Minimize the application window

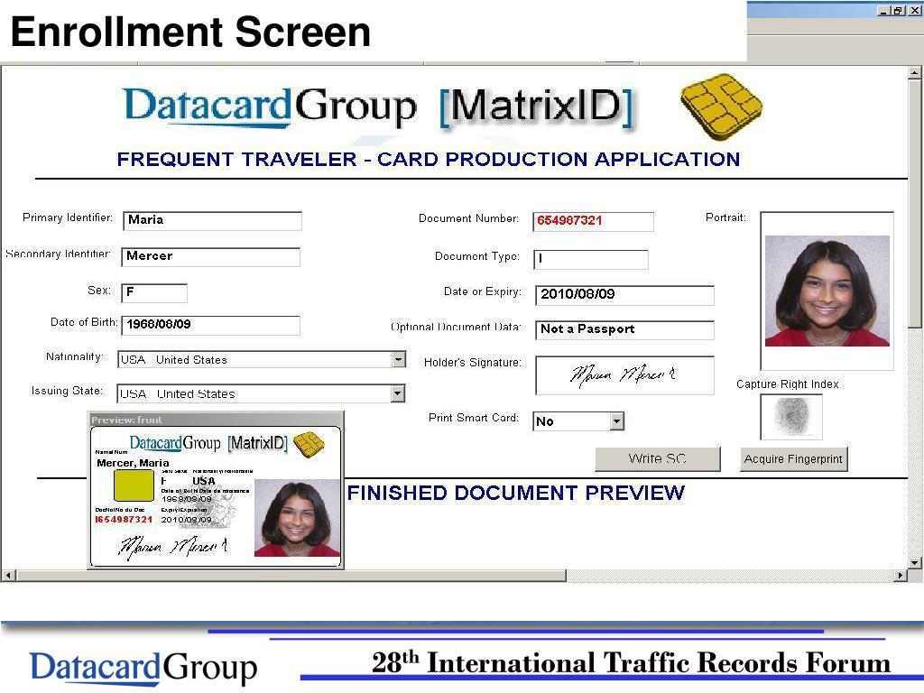[x=882, y=10]
